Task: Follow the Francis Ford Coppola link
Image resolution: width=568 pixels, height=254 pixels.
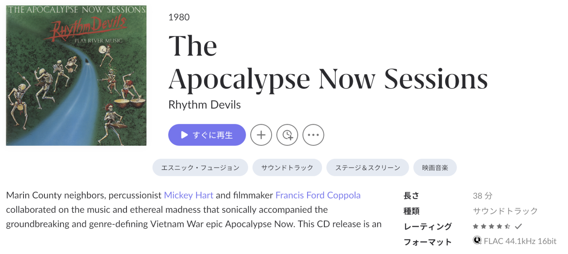Action: tap(318, 195)
